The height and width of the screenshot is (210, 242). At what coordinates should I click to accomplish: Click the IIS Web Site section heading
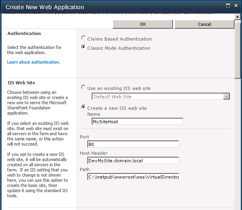[x=21, y=83]
